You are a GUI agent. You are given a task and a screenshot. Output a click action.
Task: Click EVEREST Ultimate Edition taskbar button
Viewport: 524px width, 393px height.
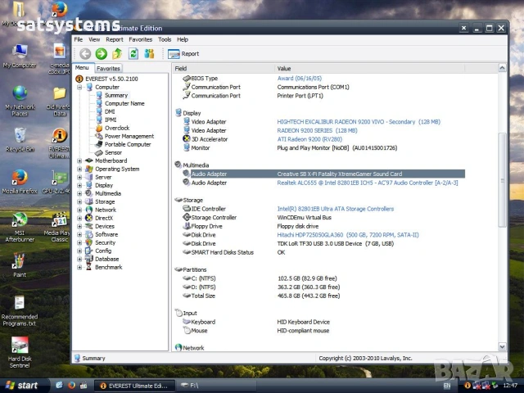tap(134, 386)
